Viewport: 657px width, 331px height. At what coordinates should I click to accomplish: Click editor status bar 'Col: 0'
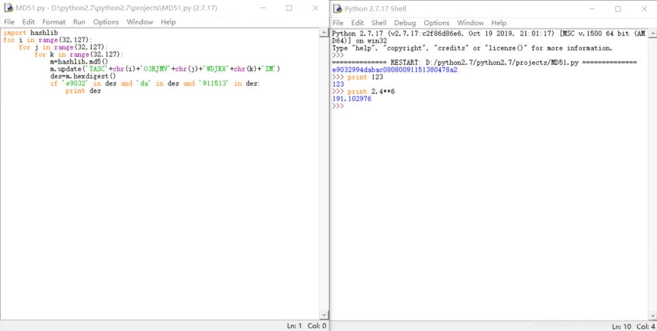point(317,326)
